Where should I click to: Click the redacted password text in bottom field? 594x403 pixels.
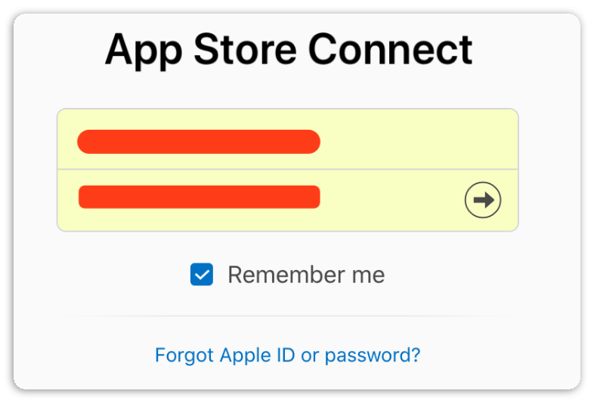click(199, 197)
